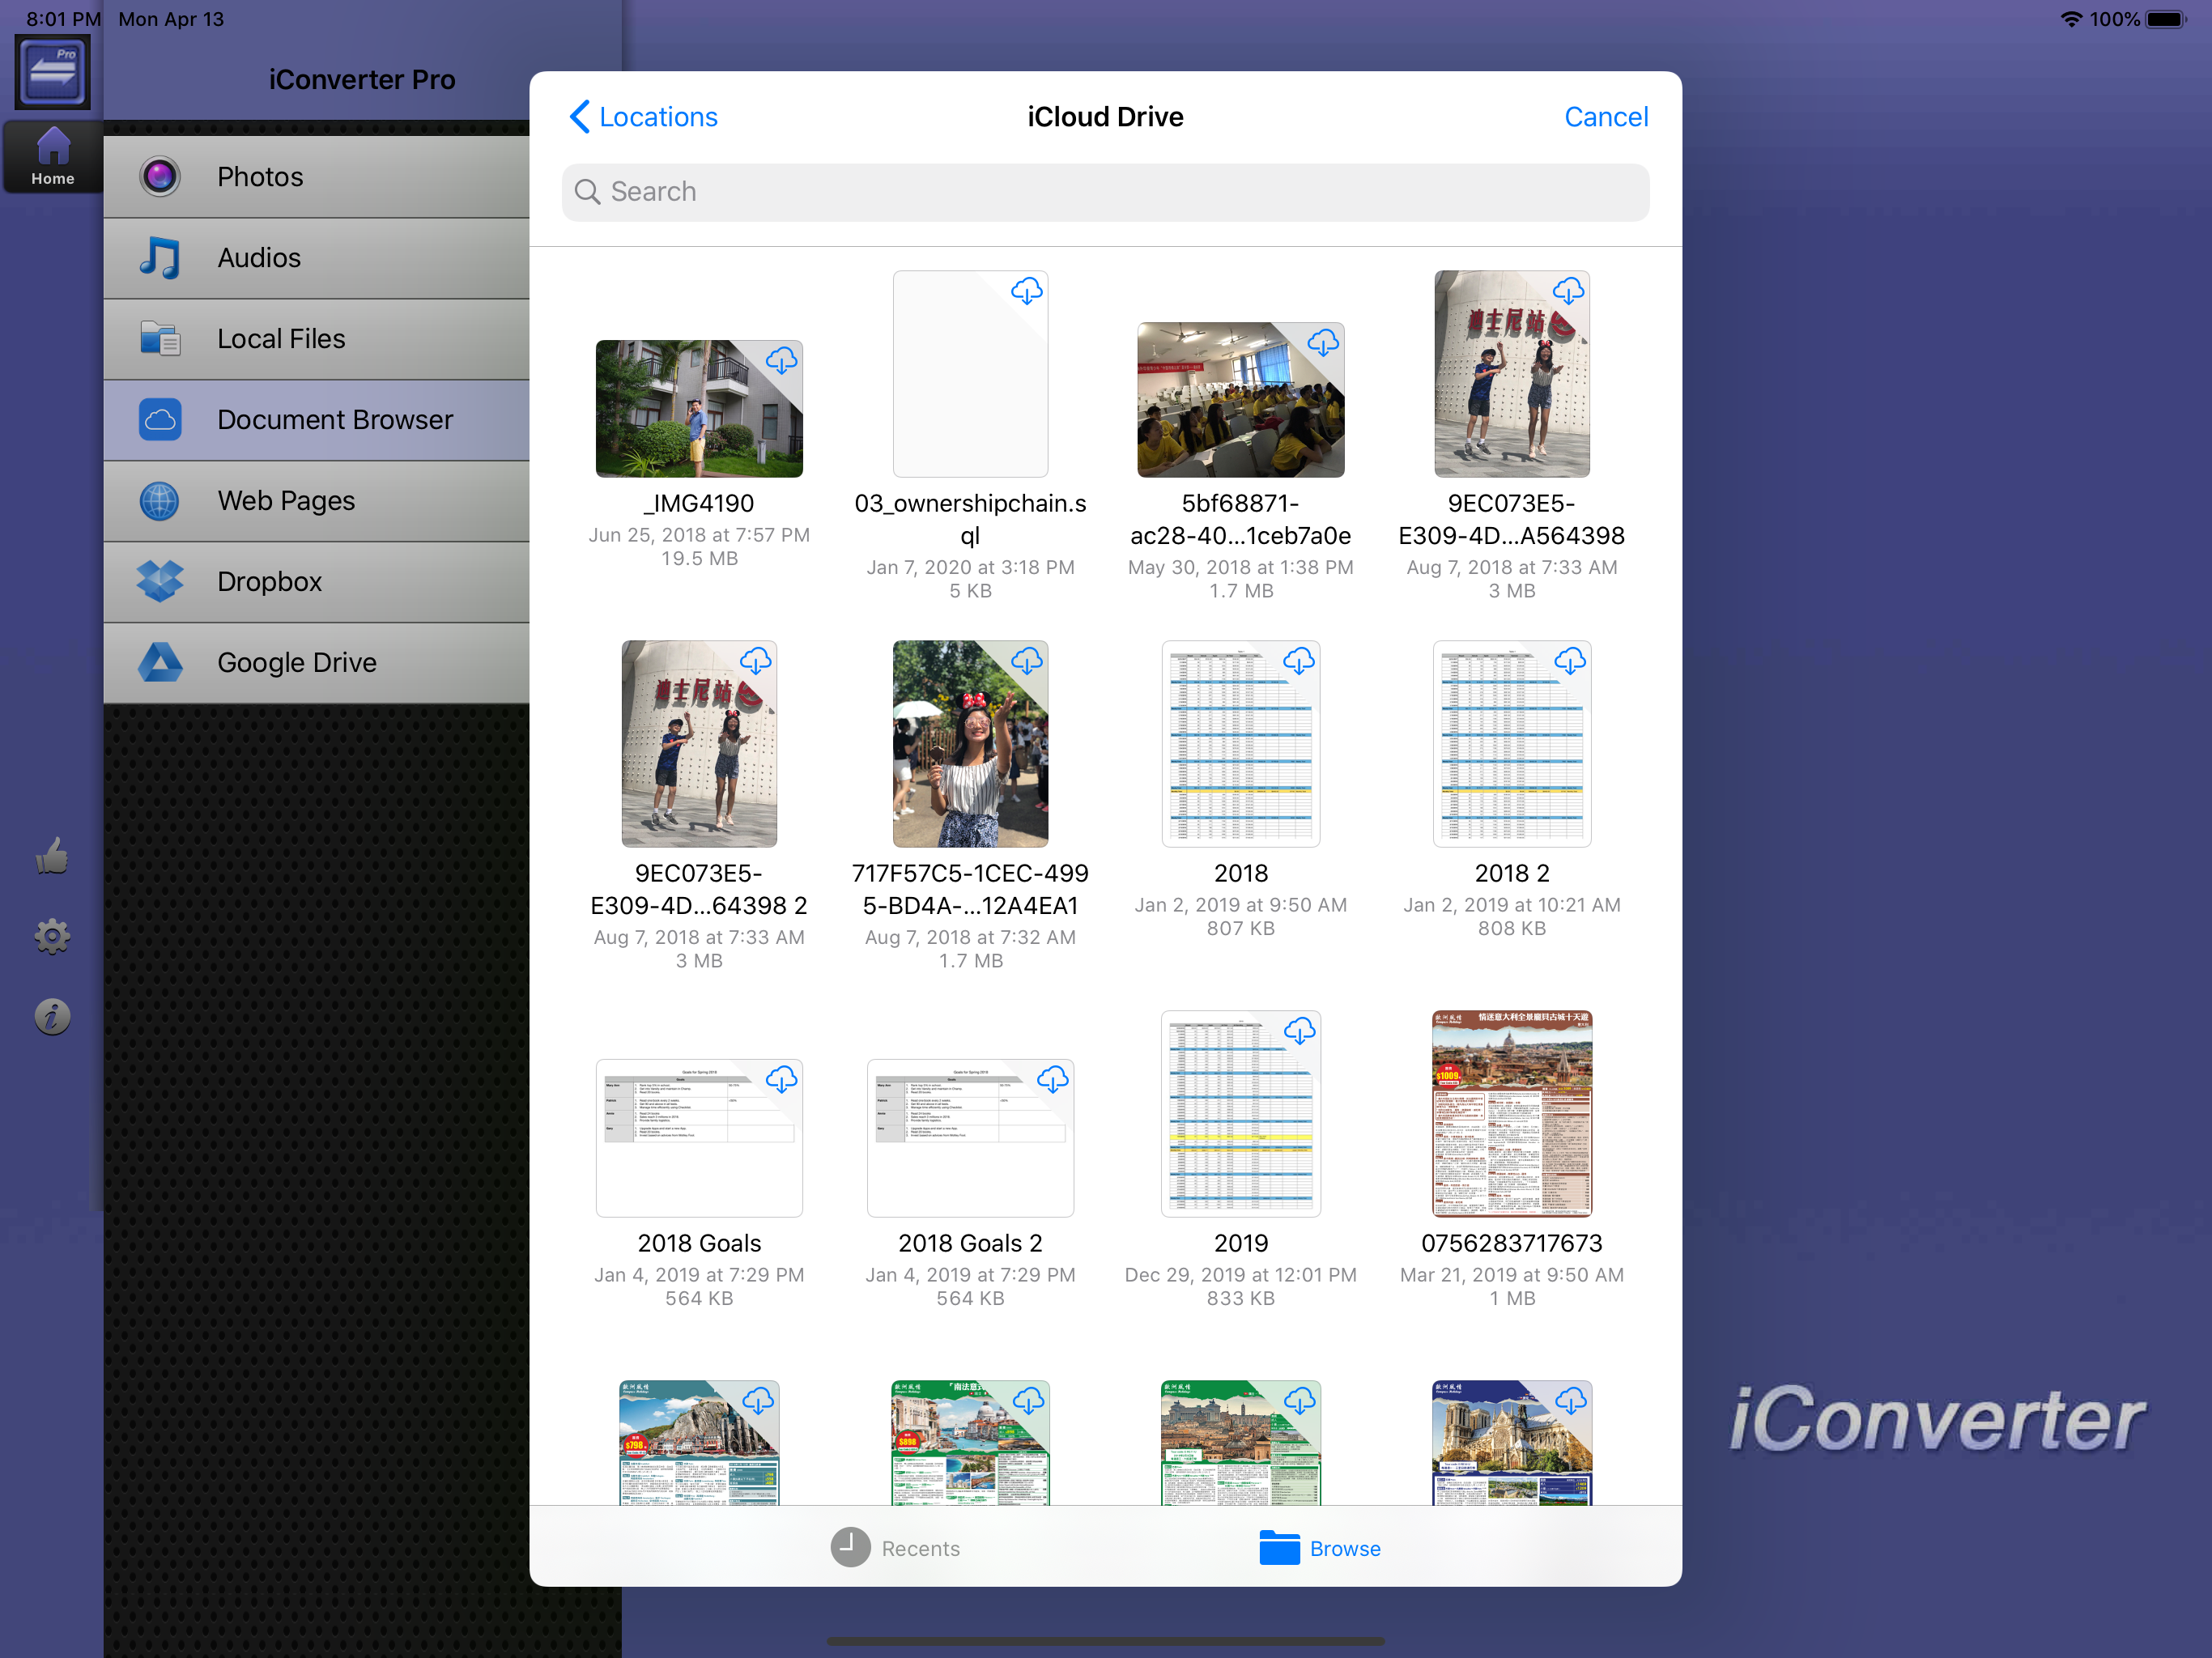Click the Google Drive triangle icon
This screenshot has width=2212, height=1658.
[160, 662]
